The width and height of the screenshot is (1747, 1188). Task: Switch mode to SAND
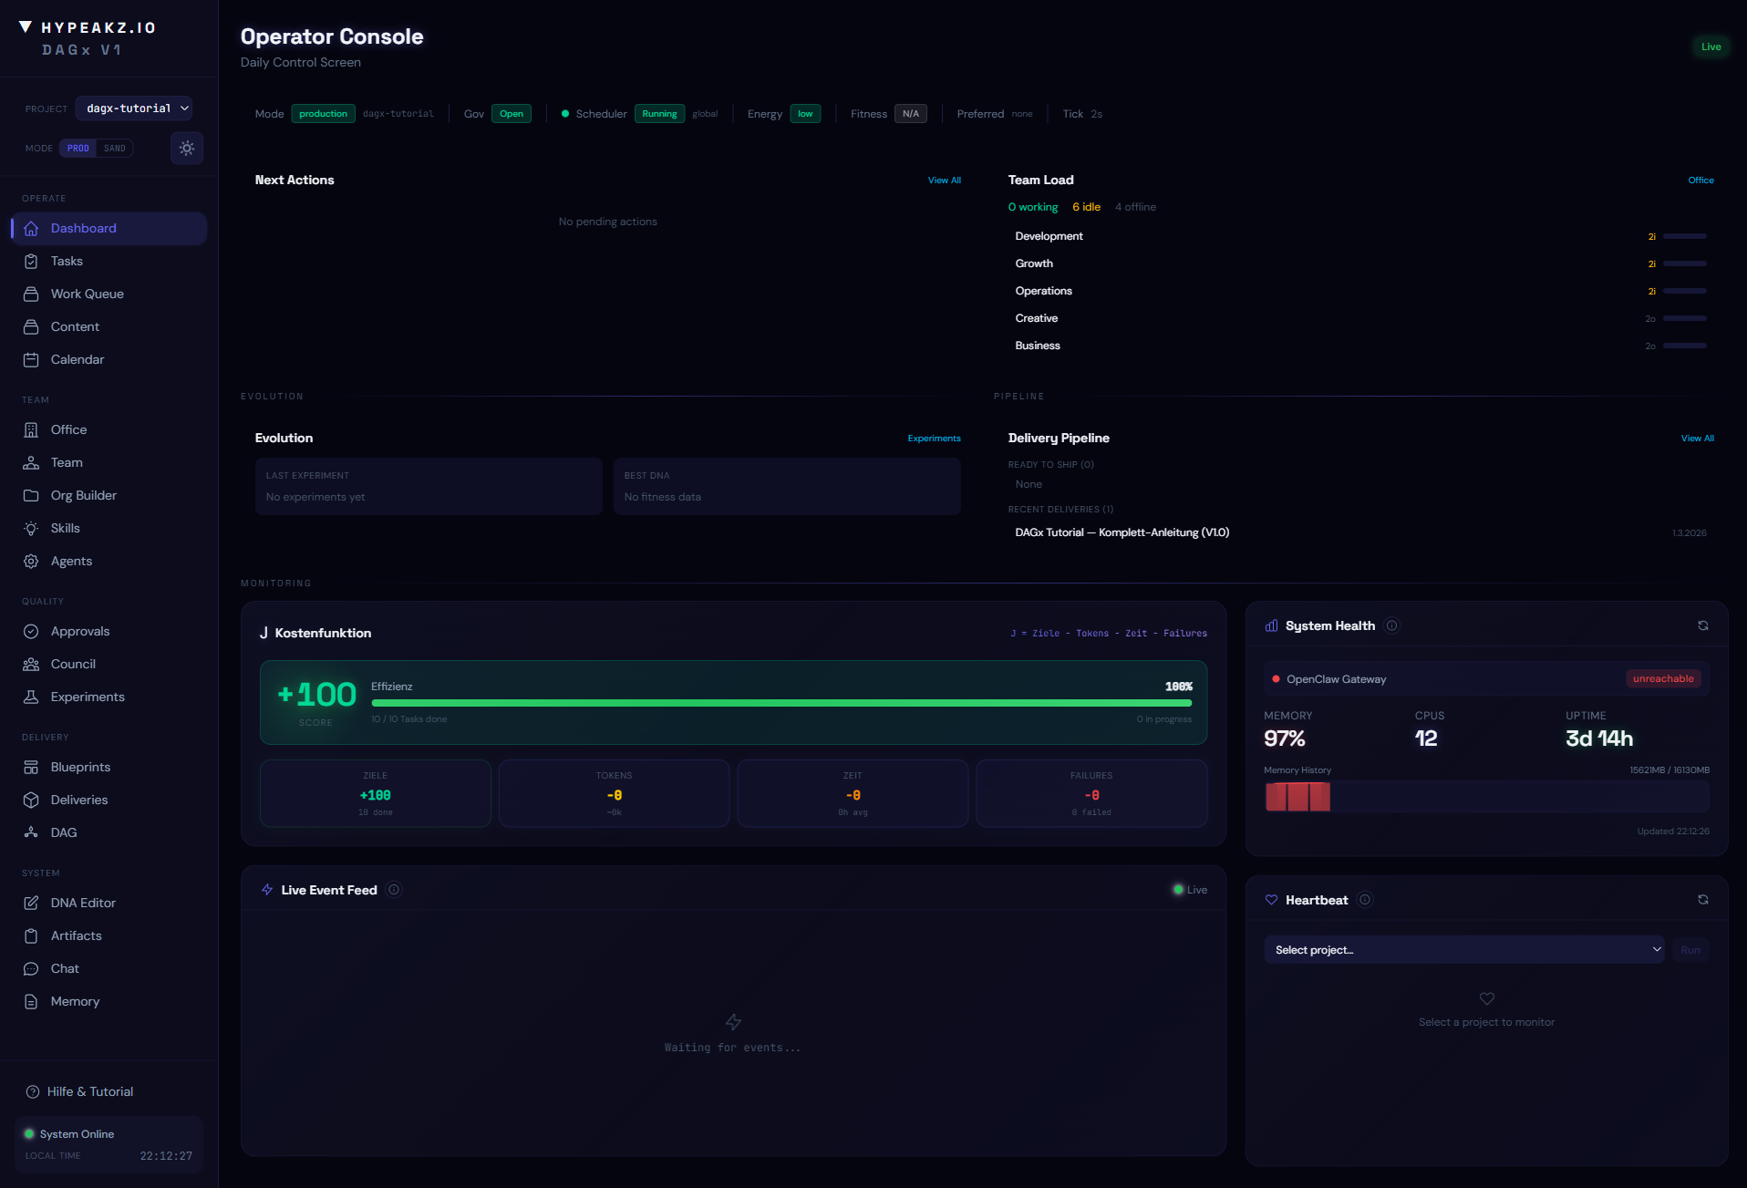coord(114,148)
